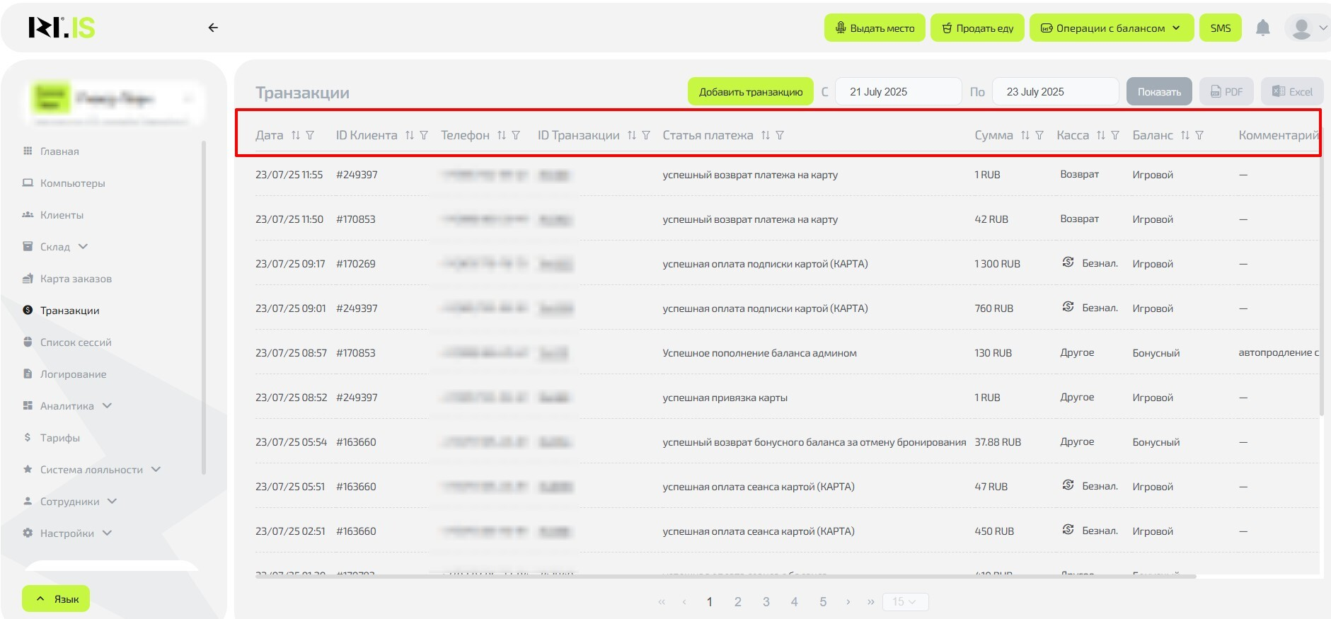The image size is (1331, 619).
Task: Click the Добавить транзакцию button
Action: pyautogui.click(x=751, y=92)
